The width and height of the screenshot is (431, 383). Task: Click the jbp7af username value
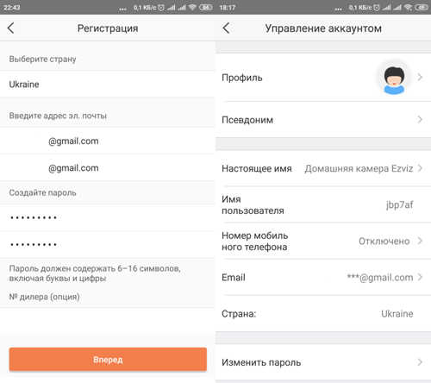tap(399, 204)
